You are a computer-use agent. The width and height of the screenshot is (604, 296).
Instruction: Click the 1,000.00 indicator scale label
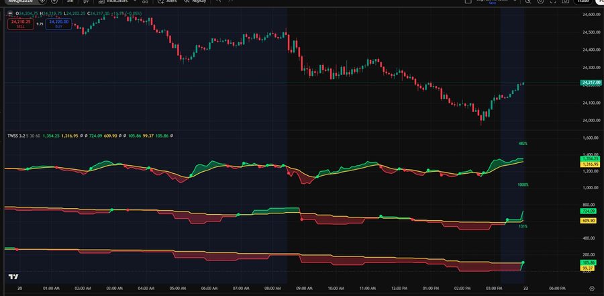pyautogui.click(x=591, y=188)
